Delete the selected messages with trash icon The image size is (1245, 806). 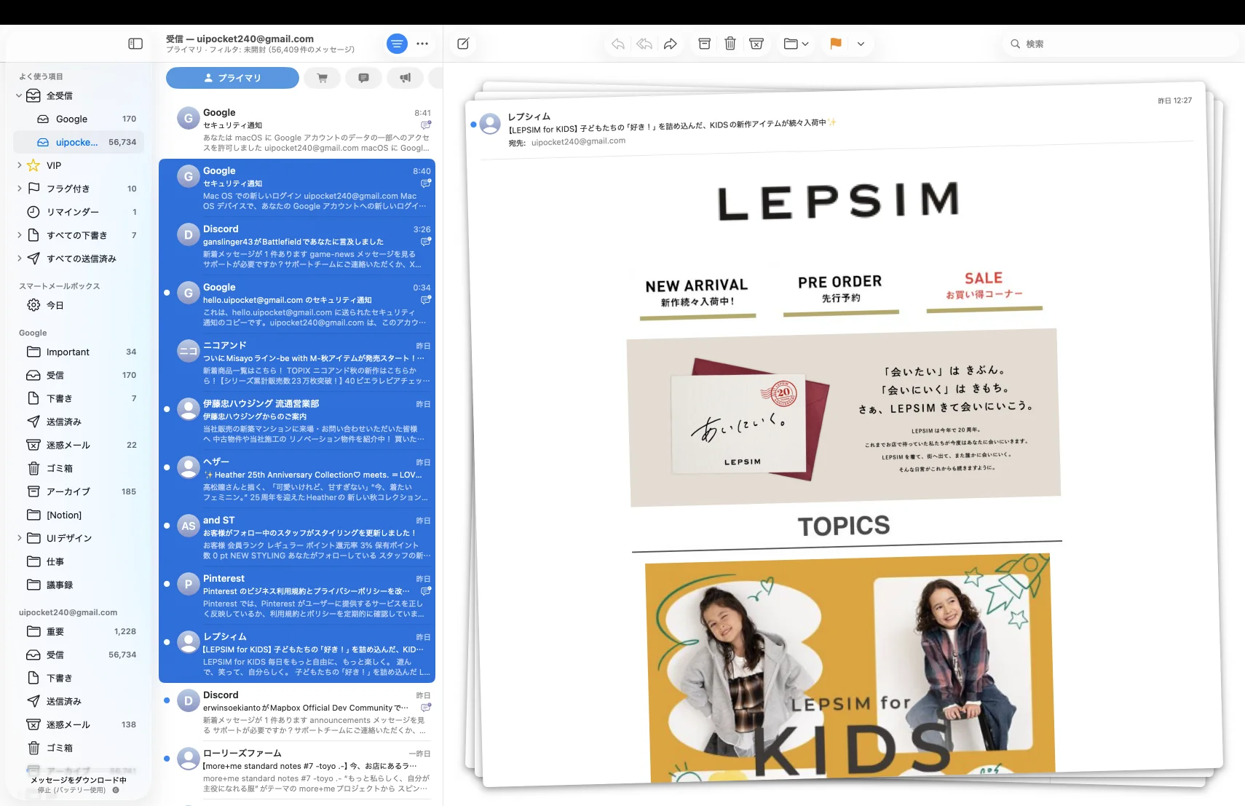click(x=730, y=44)
